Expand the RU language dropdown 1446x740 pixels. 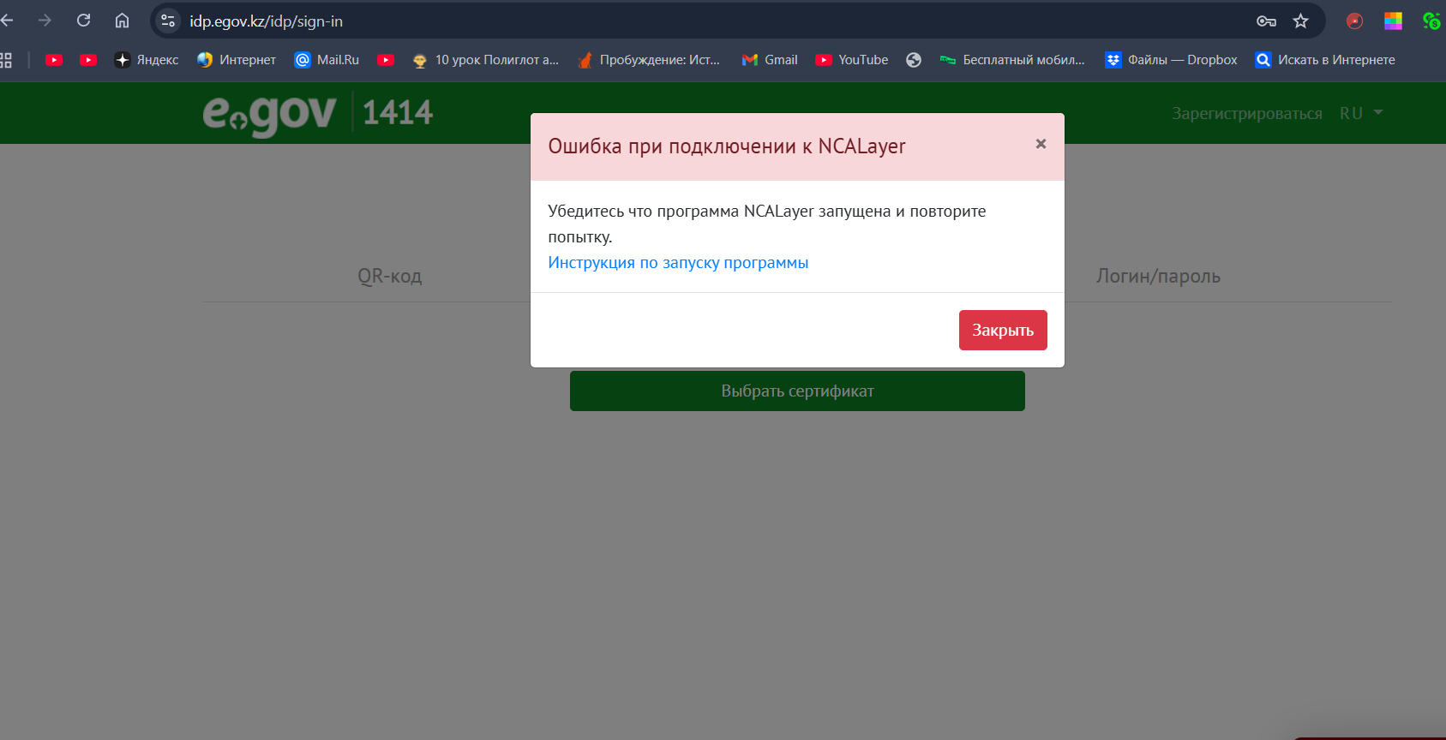coord(1361,113)
